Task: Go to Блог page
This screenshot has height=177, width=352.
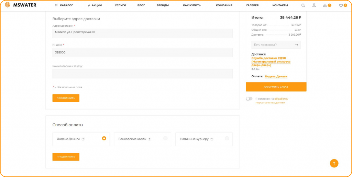Action: [x=141, y=5]
